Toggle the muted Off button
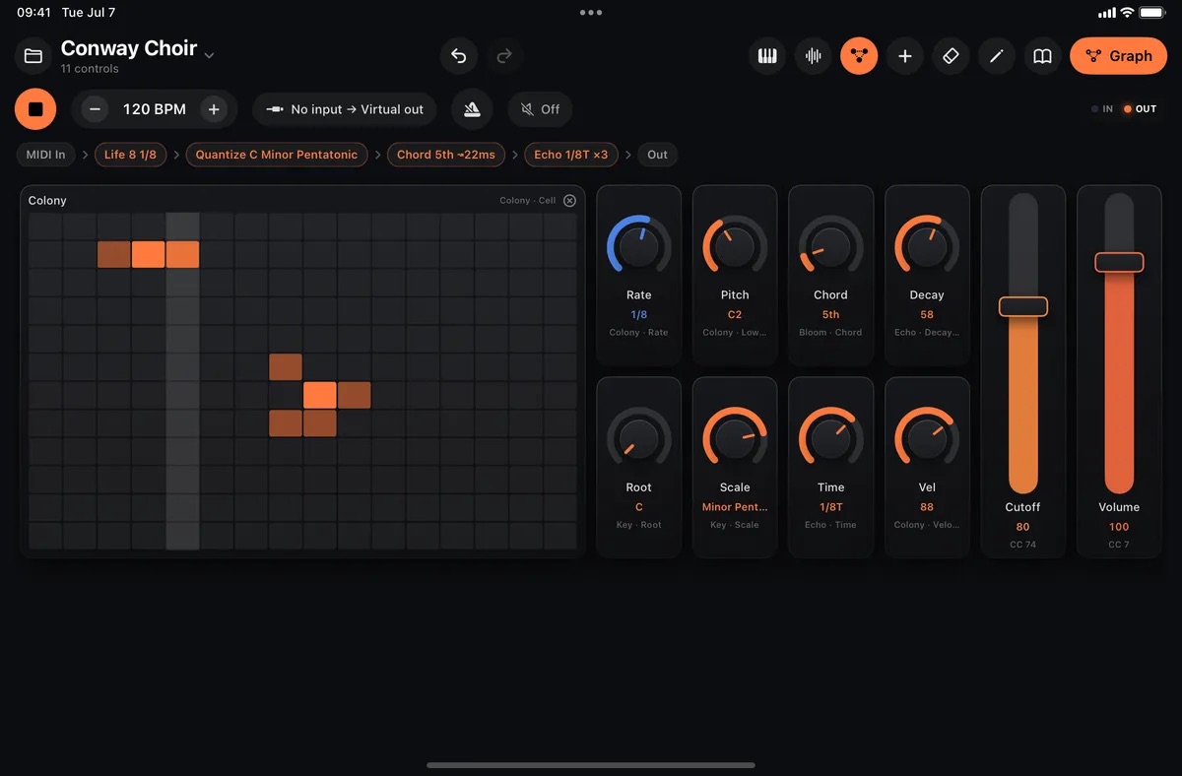Screen dimensions: 1182x776 [540, 109]
